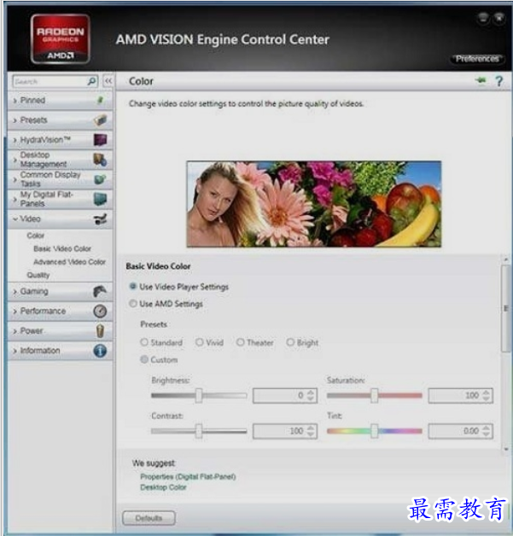Open Color item under Video
This screenshot has height=536, width=513.
point(36,236)
